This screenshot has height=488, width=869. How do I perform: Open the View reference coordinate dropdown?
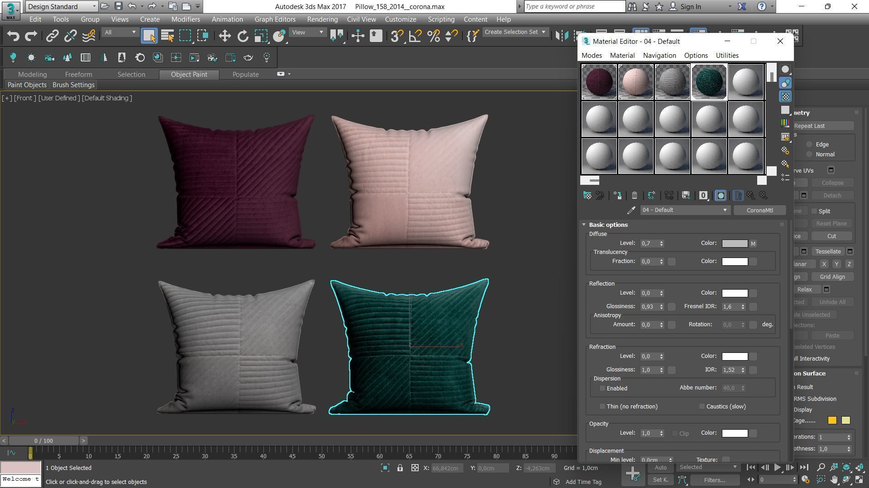(x=307, y=32)
